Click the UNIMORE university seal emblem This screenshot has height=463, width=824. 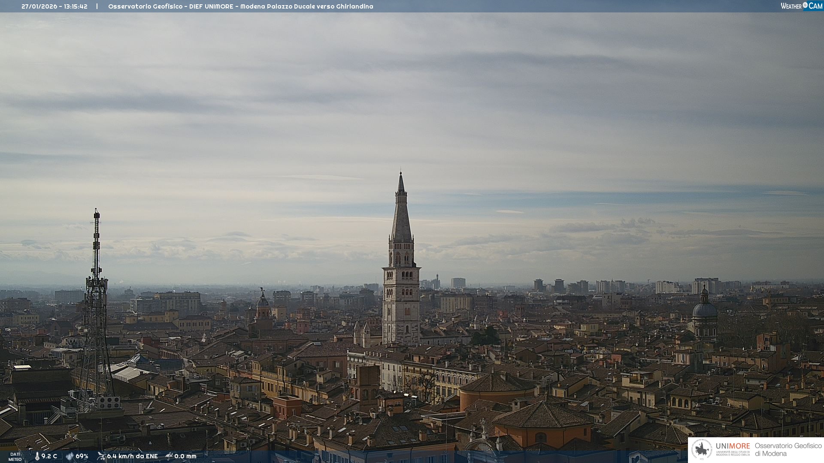[702, 449]
